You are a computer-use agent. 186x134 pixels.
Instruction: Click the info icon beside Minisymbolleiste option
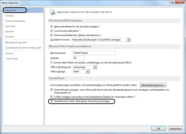(100, 26)
